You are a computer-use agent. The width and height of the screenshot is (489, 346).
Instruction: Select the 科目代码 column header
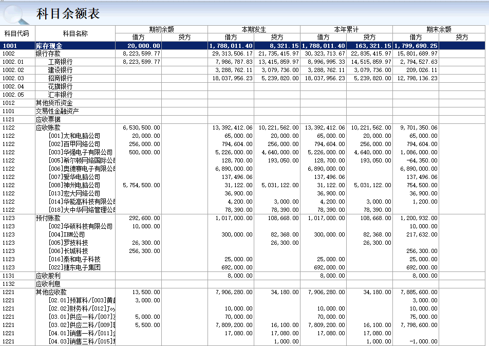point(17,33)
